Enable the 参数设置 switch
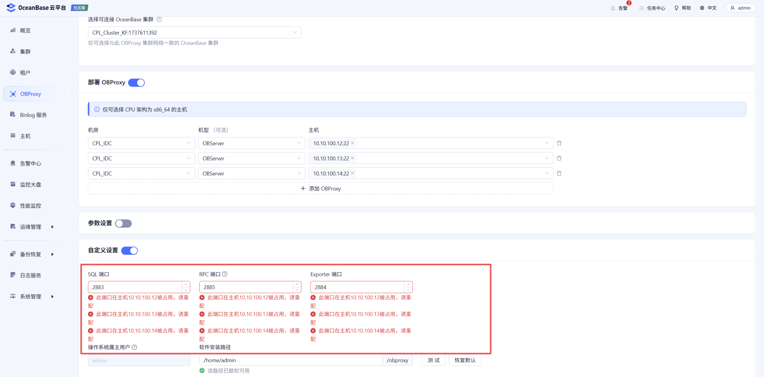This screenshot has width=764, height=377. tap(123, 223)
